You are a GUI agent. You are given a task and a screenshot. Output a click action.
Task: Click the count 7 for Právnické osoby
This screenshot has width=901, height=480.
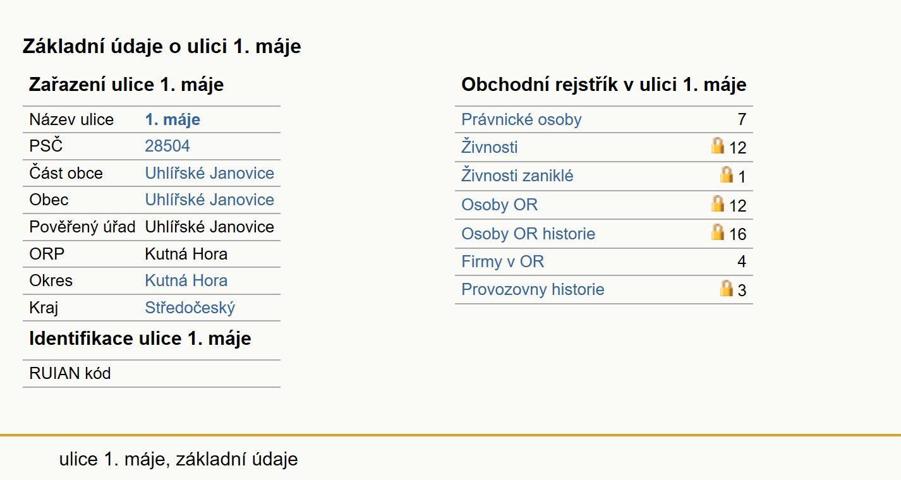tap(742, 119)
